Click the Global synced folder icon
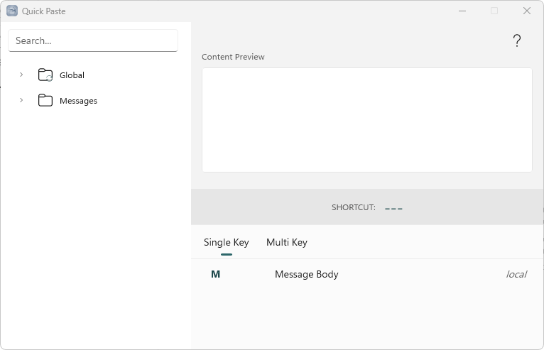The width and height of the screenshot is (544, 350). [x=45, y=75]
